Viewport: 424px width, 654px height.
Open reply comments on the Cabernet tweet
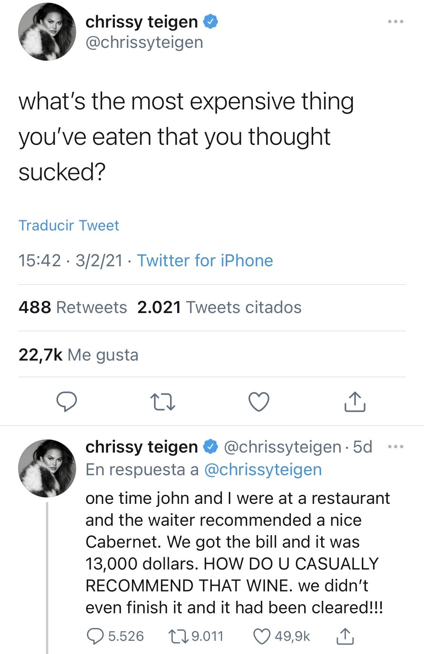pyautogui.click(x=95, y=636)
